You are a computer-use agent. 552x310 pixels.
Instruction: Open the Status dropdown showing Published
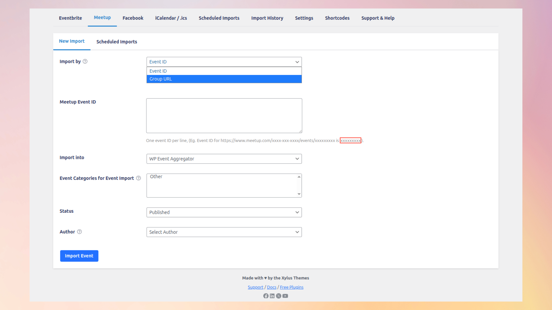tap(224, 212)
